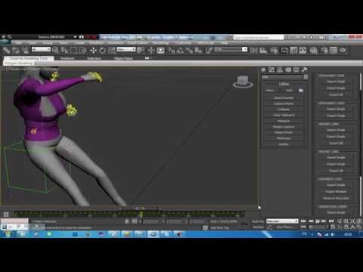Screen dimensions: 363x272
Task: Choose the Bind to Space Warp tool
Action: 25,51
